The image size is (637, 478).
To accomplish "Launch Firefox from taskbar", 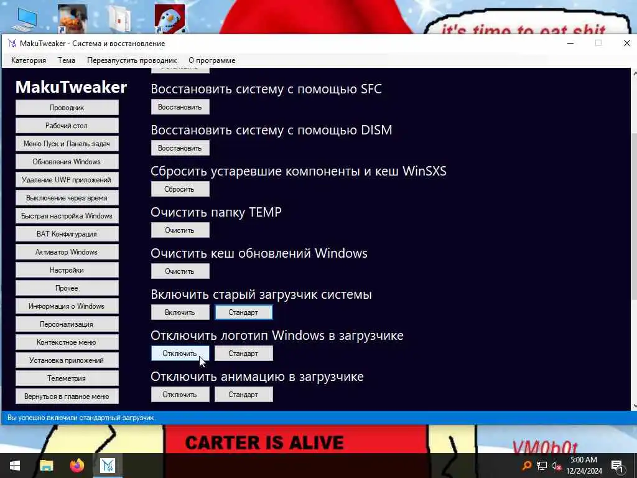I will [x=77, y=466].
